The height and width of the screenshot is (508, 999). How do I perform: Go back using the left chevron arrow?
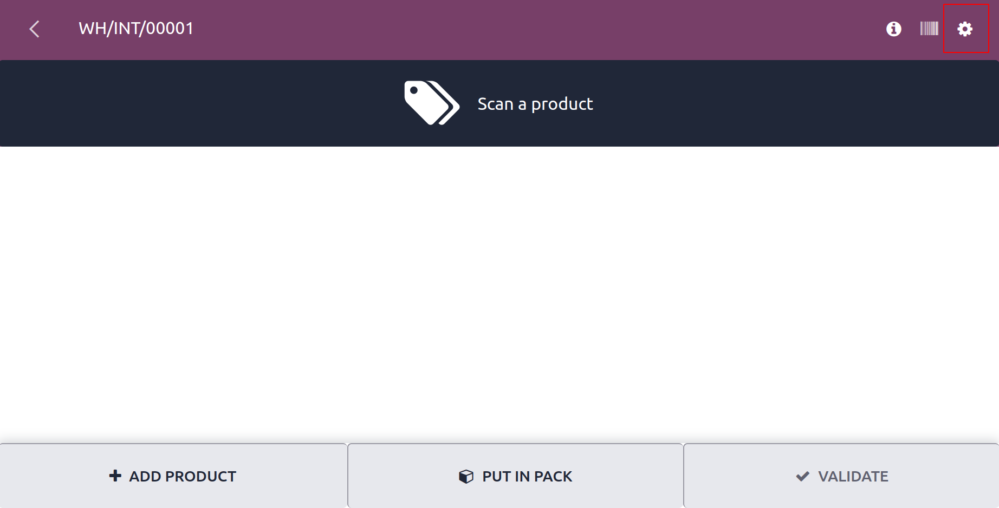[x=34, y=29]
